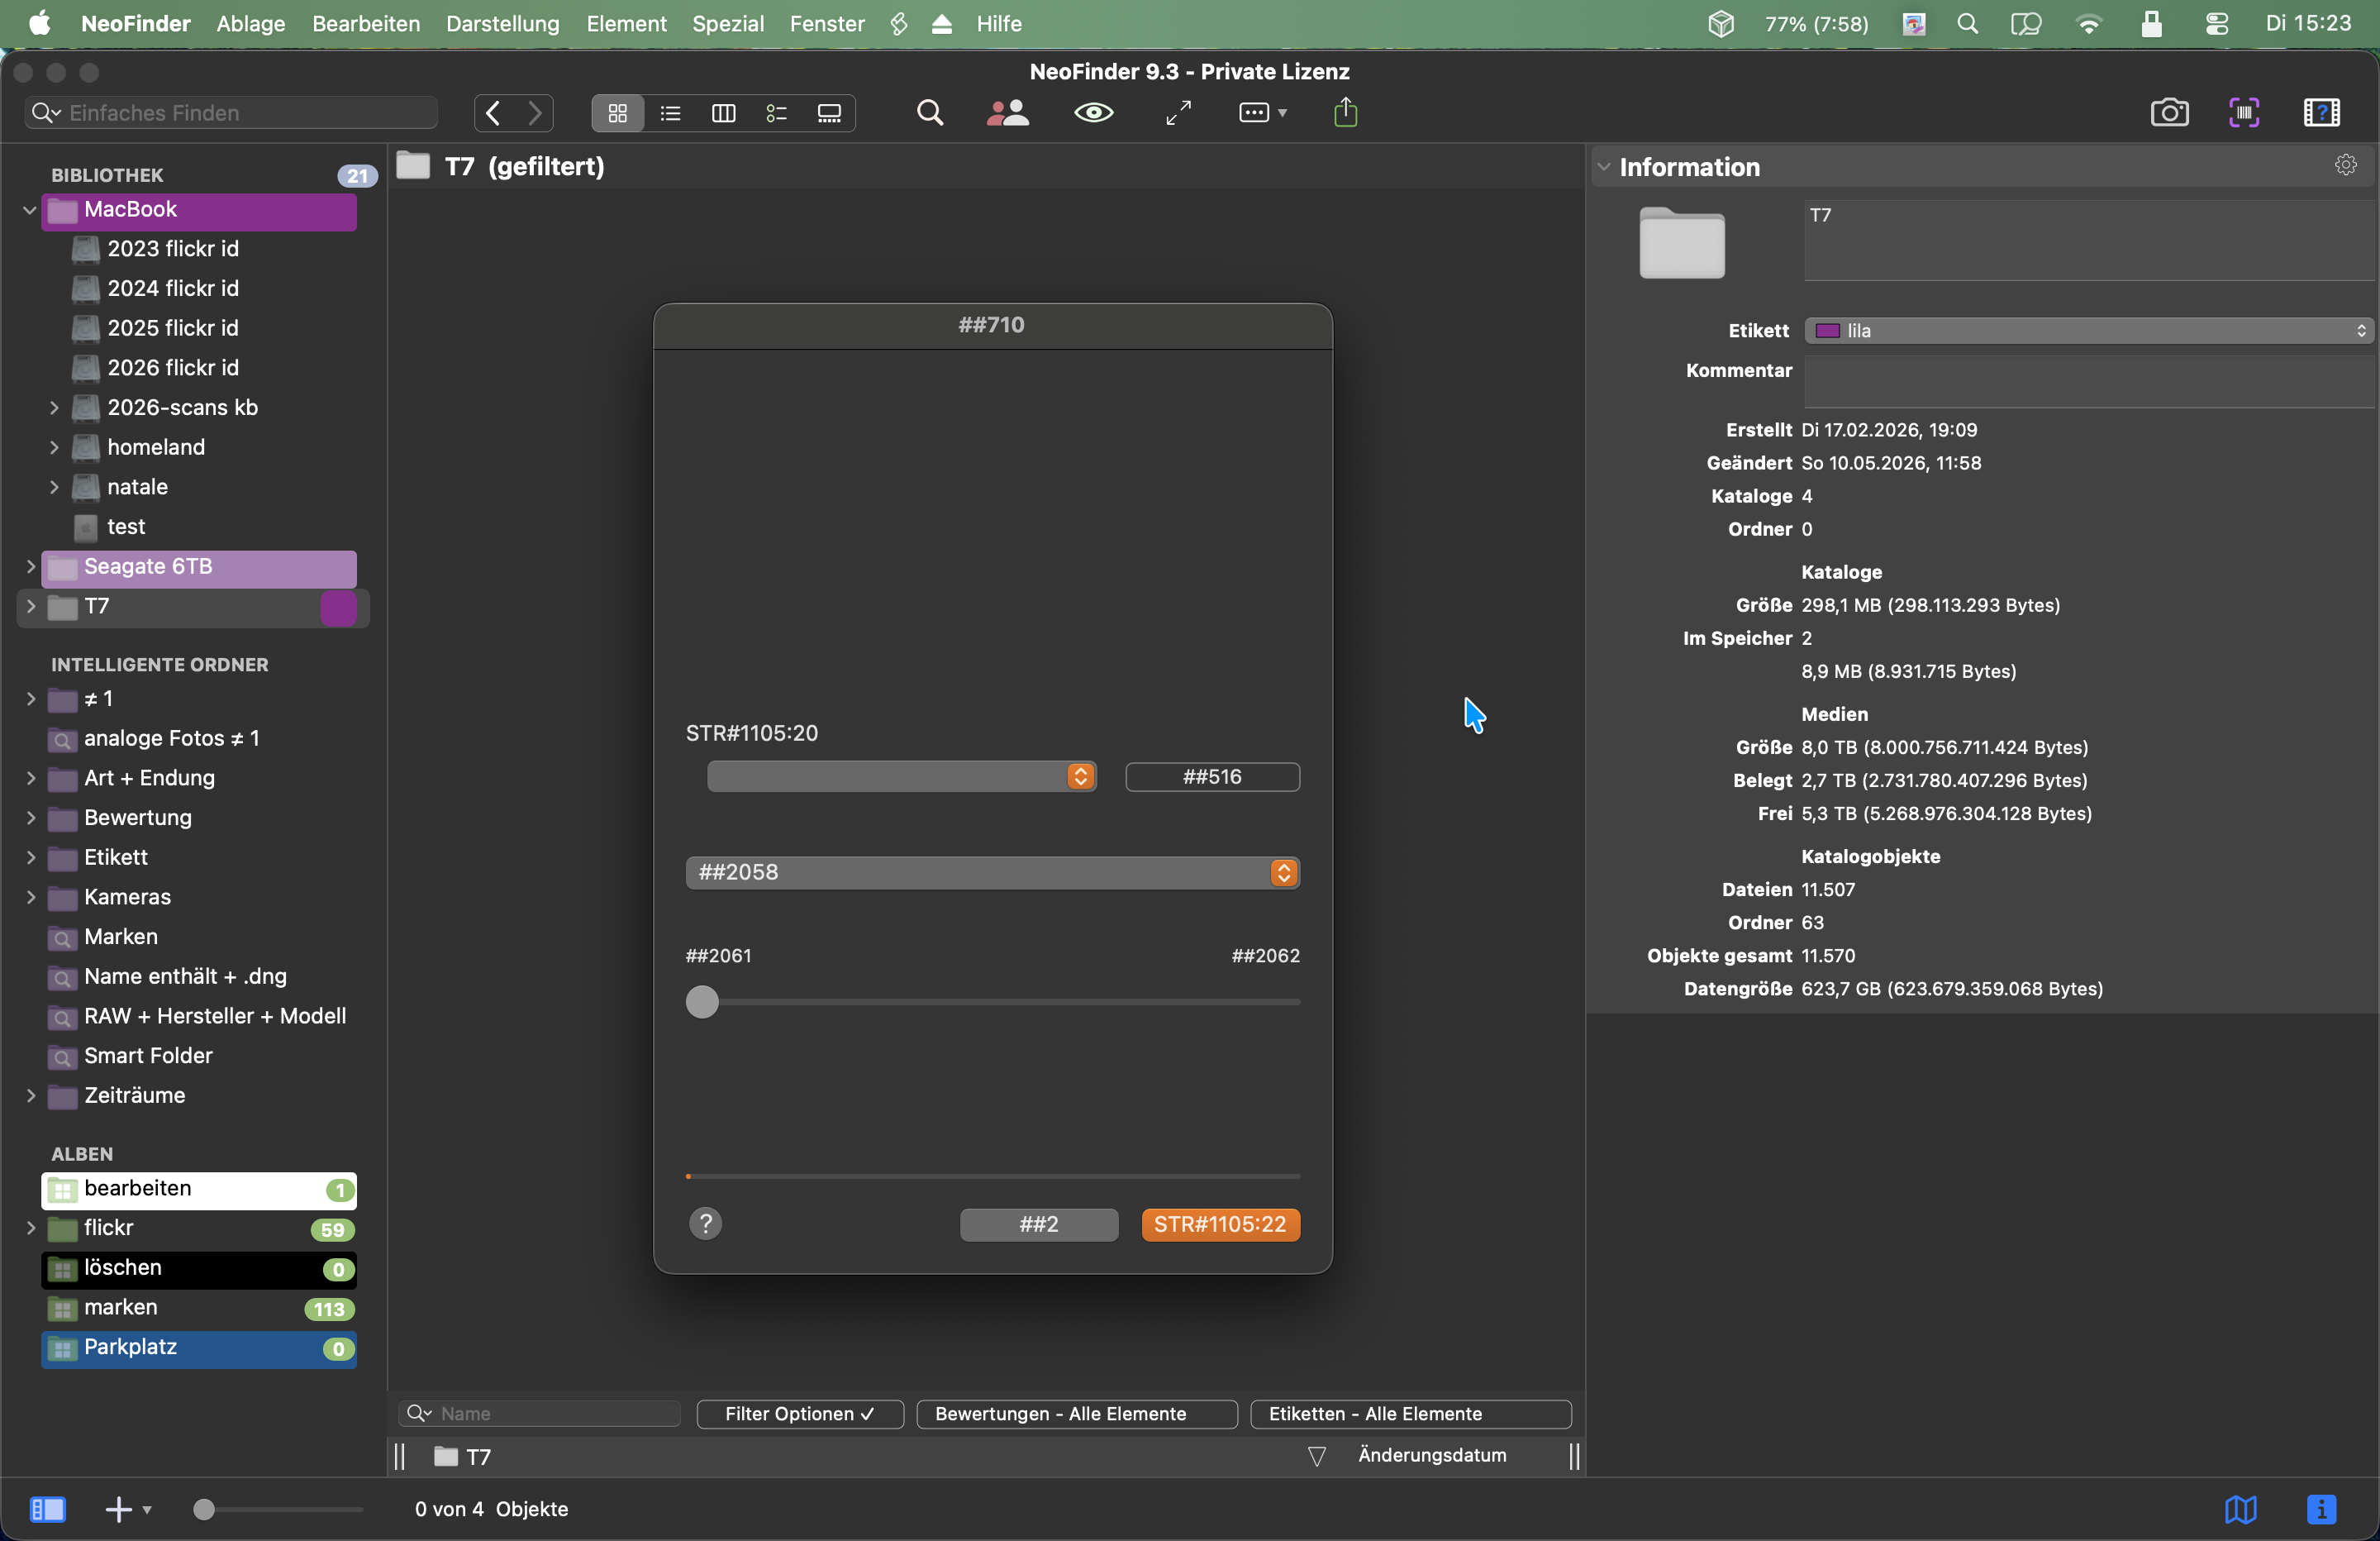The width and height of the screenshot is (2380, 1541).
Task: Select the test catalog
Action: pos(126,527)
